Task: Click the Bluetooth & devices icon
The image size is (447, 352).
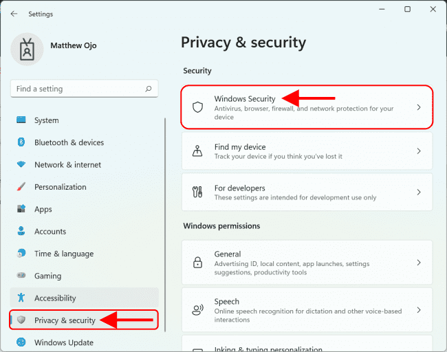Action: pyautogui.click(x=21, y=142)
